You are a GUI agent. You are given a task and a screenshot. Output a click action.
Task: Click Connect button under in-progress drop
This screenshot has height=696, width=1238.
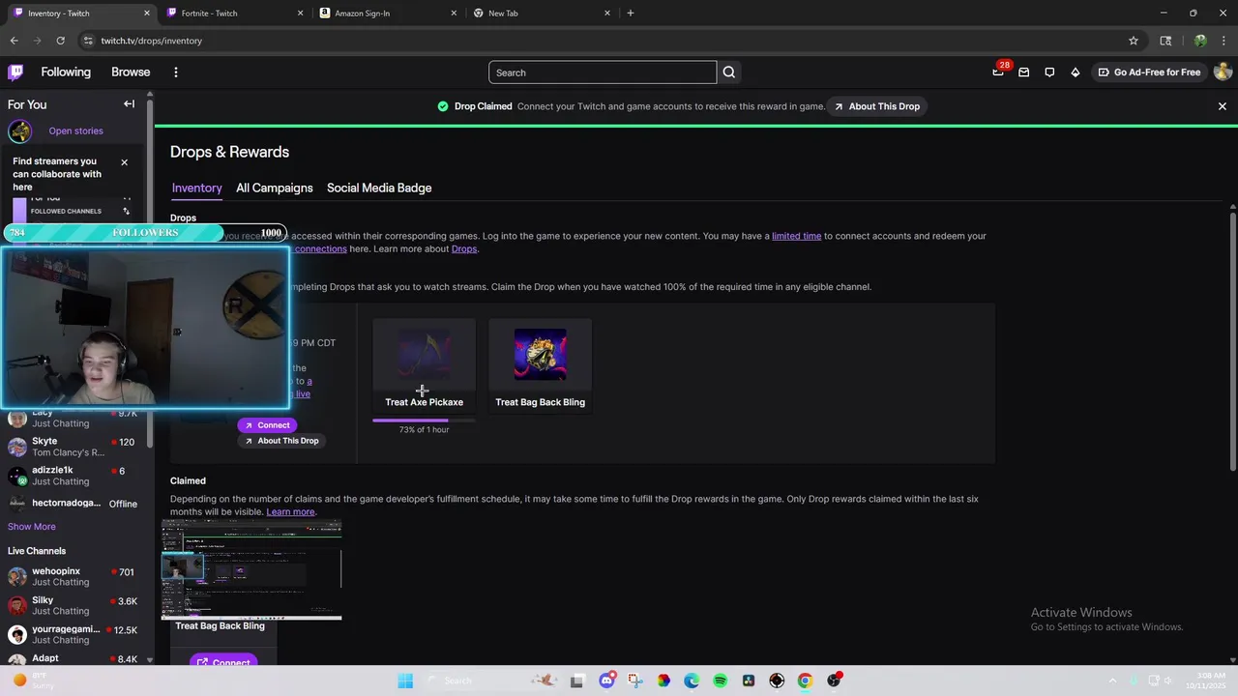click(x=265, y=425)
